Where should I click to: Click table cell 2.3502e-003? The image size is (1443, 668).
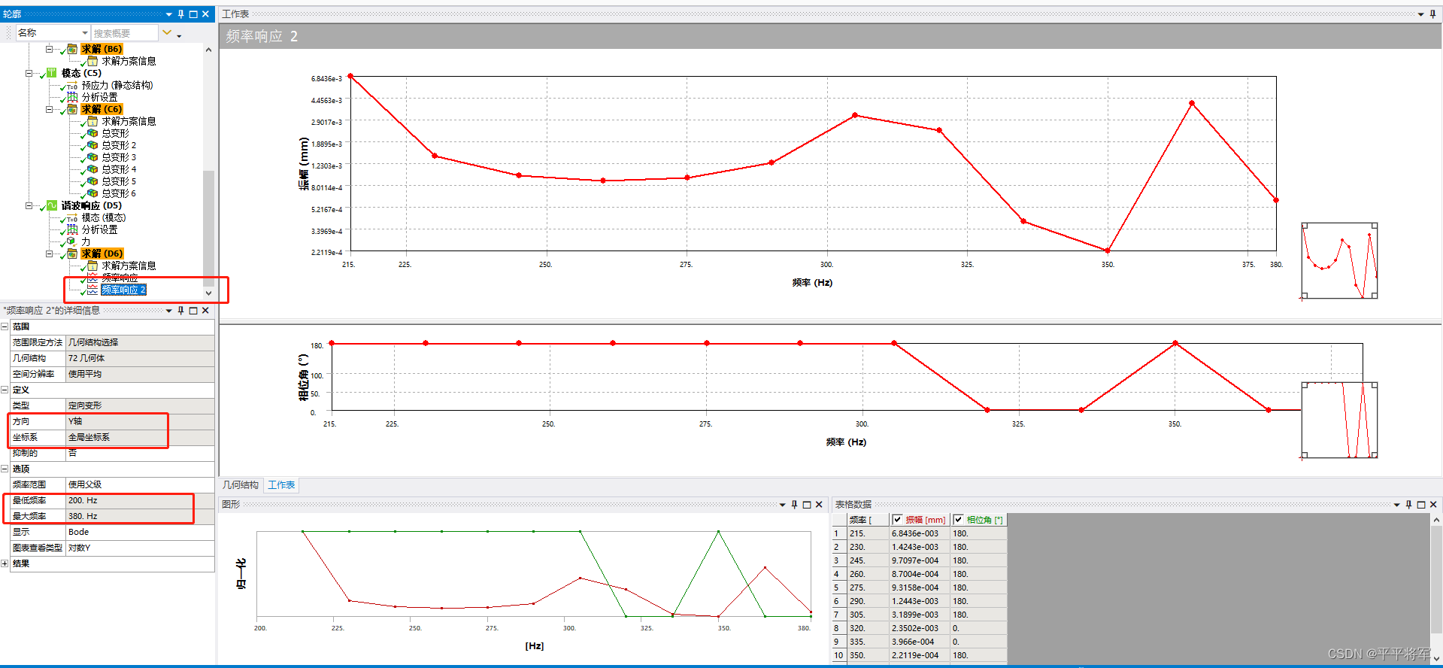[919, 628]
